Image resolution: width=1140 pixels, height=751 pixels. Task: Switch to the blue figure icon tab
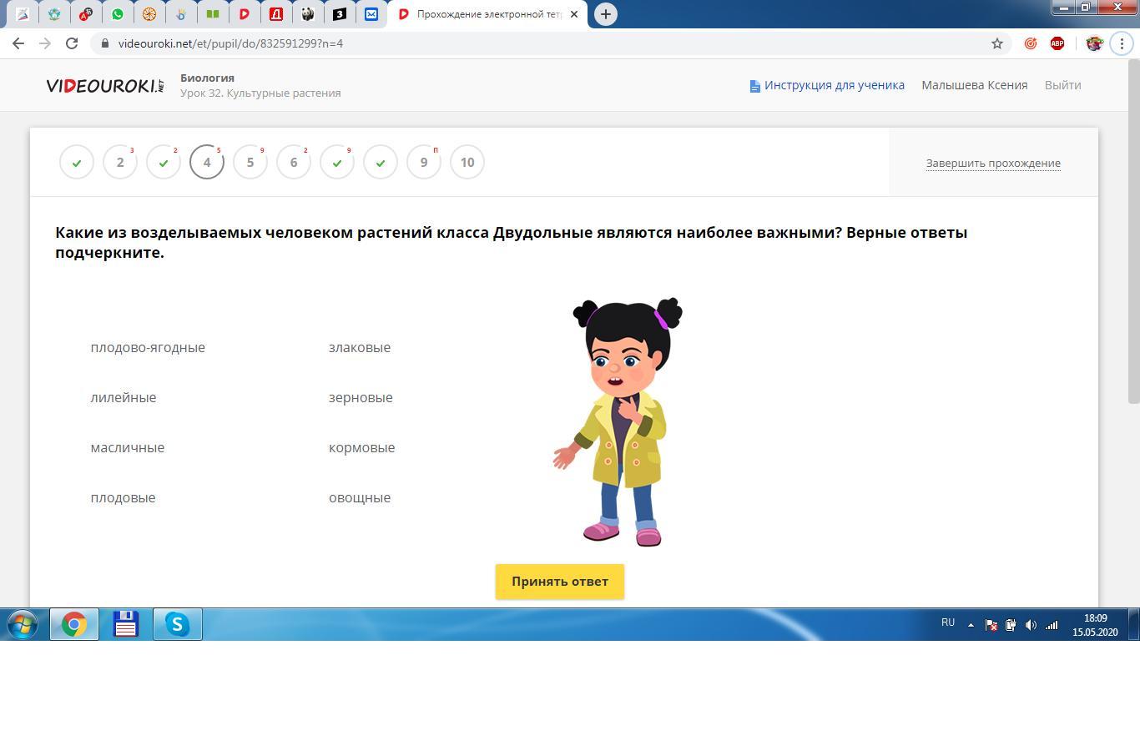[x=181, y=14]
